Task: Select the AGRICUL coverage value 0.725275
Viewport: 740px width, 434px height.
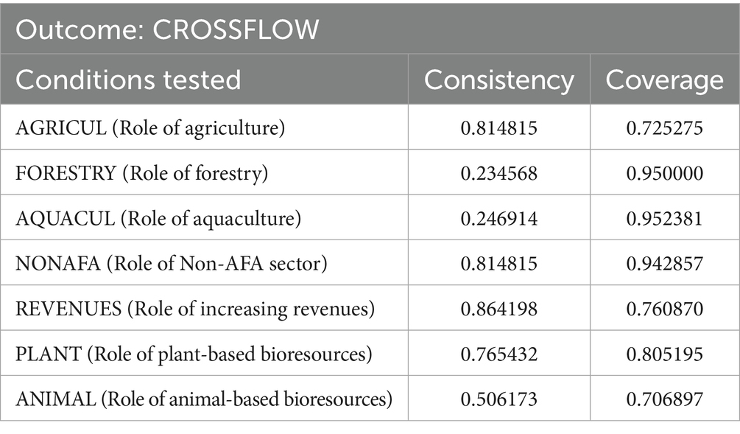Action: tap(664, 127)
